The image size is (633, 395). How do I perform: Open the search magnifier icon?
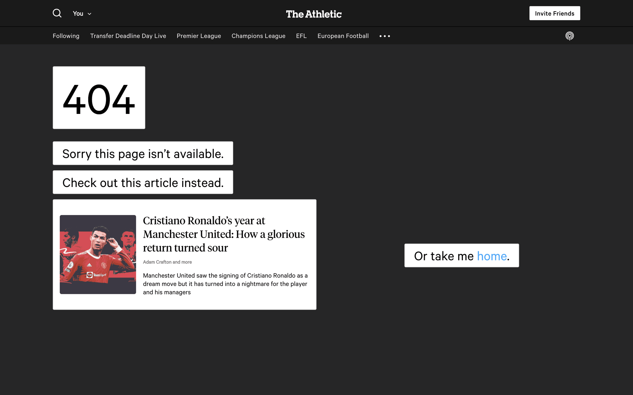(x=57, y=13)
